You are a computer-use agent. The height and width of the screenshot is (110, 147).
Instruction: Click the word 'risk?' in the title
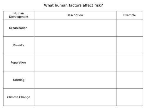click(x=98, y=5)
